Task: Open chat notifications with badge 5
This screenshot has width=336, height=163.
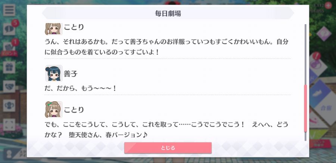Action: pos(9,29)
